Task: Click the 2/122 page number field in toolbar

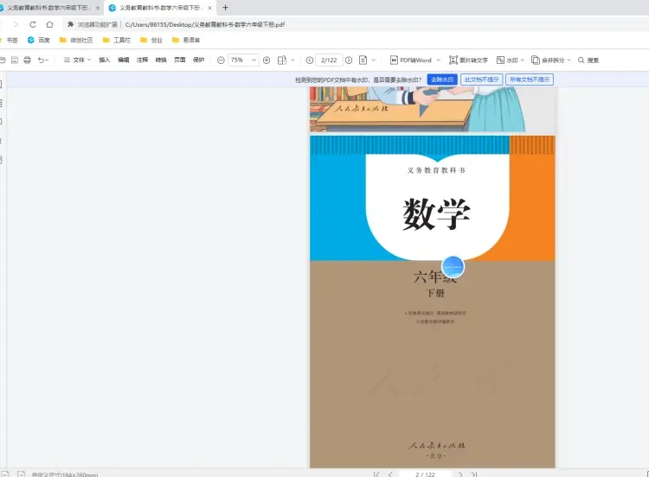Action: [329, 60]
